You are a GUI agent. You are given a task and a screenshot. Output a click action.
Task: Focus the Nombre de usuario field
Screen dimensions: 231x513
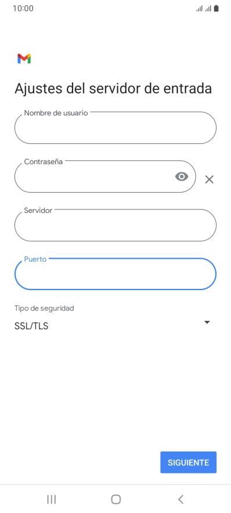click(x=115, y=128)
